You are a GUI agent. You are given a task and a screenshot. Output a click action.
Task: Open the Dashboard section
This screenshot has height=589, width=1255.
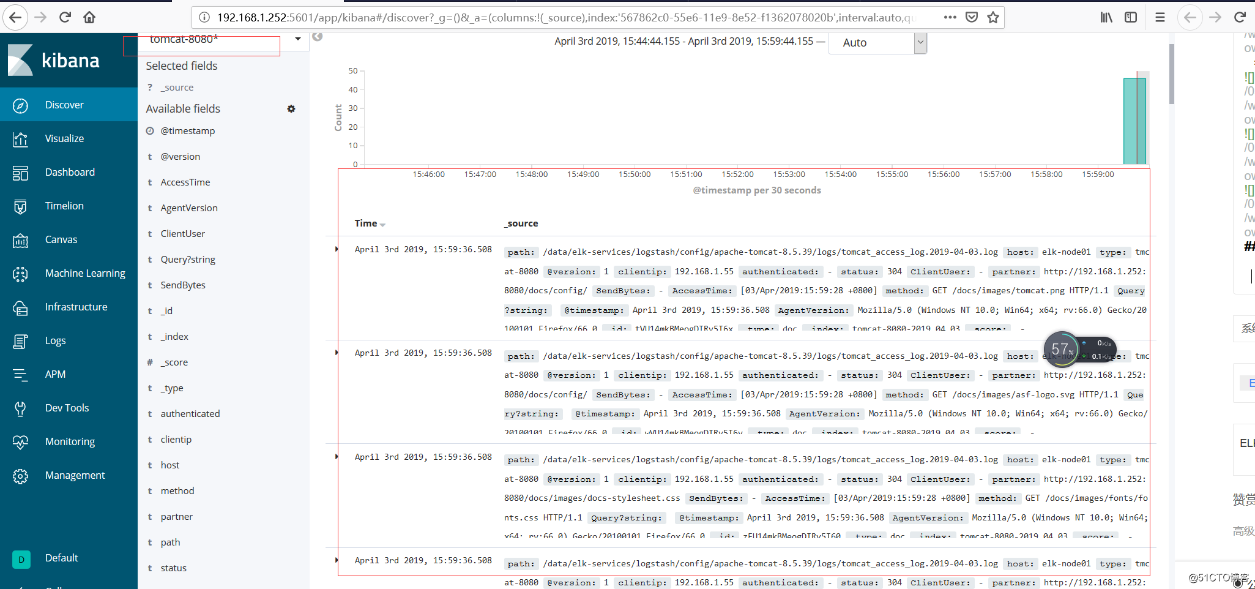pos(69,172)
